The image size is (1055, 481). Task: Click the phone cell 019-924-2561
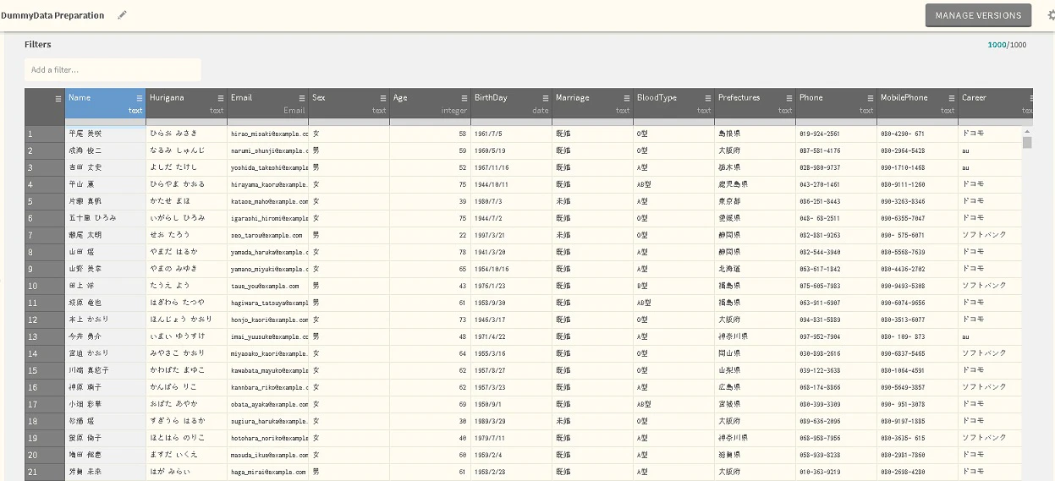(x=837, y=134)
